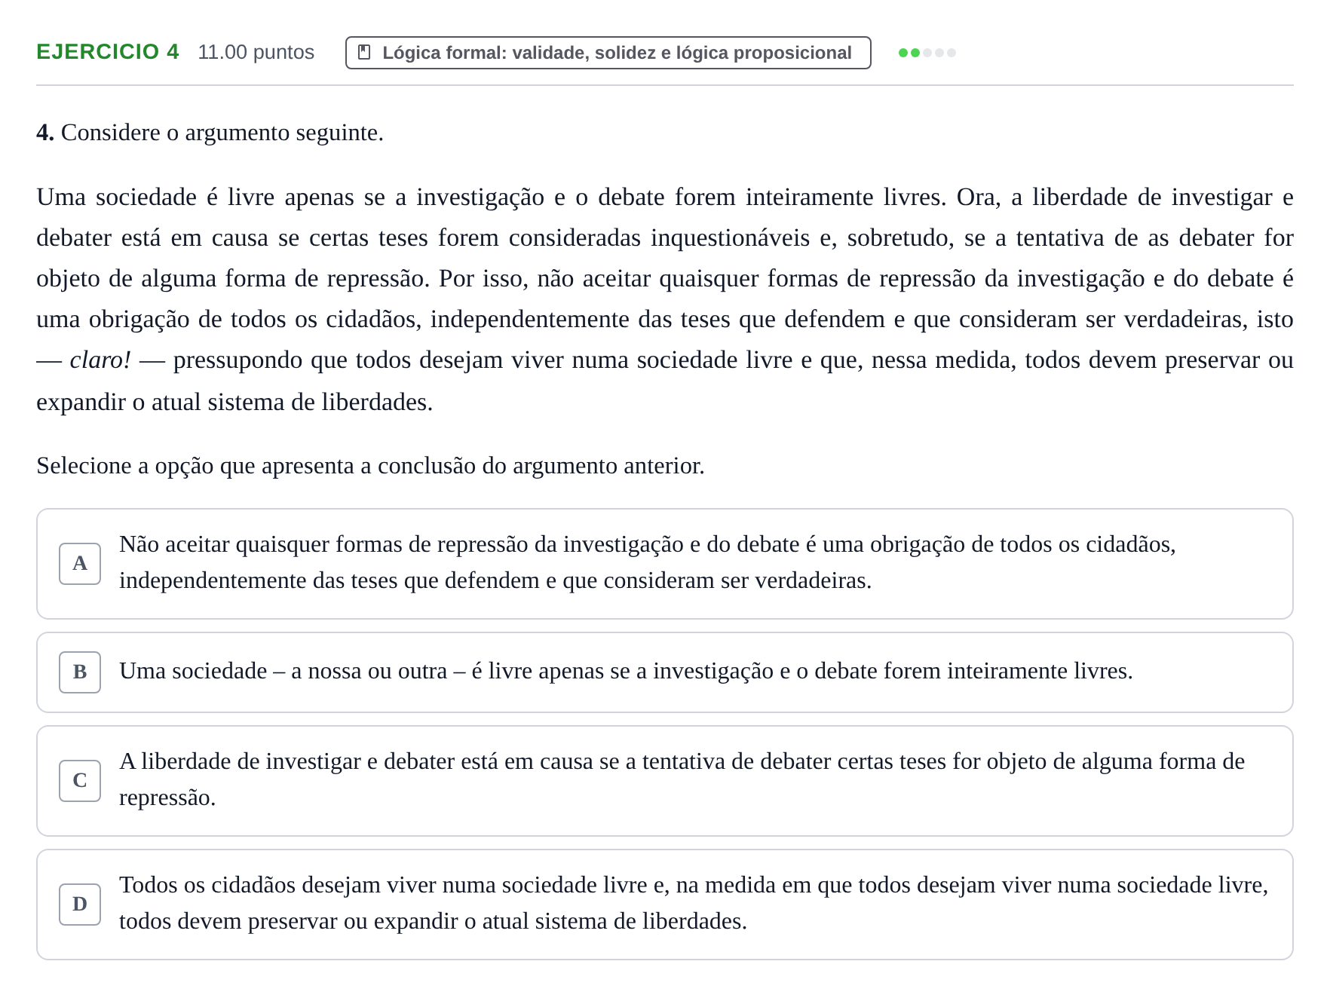The image size is (1330, 998).
Task: Click the Lógica formal topic tag
Action: click(608, 53)
